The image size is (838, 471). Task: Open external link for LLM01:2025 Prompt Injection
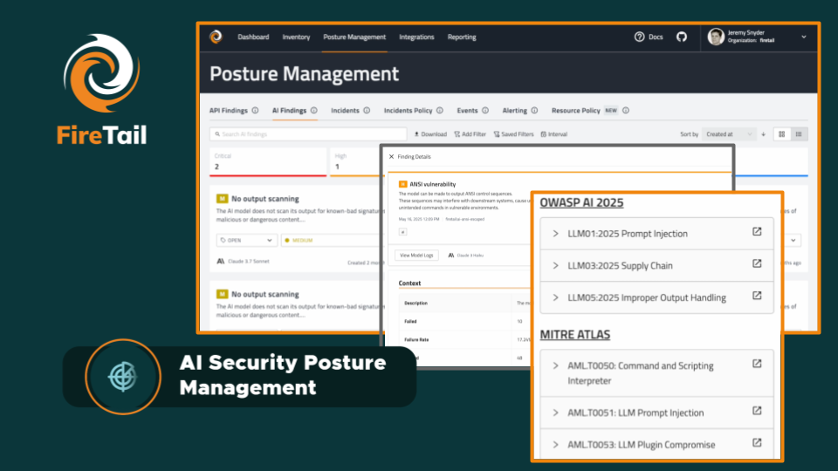coord(757,232)
